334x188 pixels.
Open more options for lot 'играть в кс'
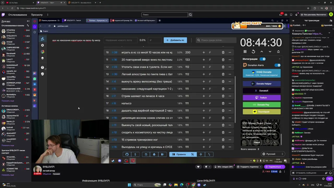230,52
